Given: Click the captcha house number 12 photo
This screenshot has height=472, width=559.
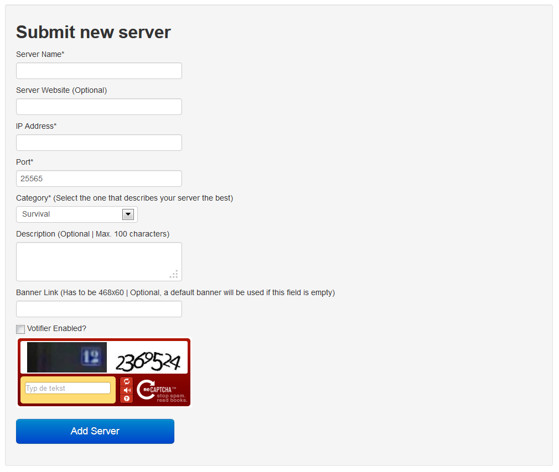Looking at the screenshot, I should click(x=67, y=357).
